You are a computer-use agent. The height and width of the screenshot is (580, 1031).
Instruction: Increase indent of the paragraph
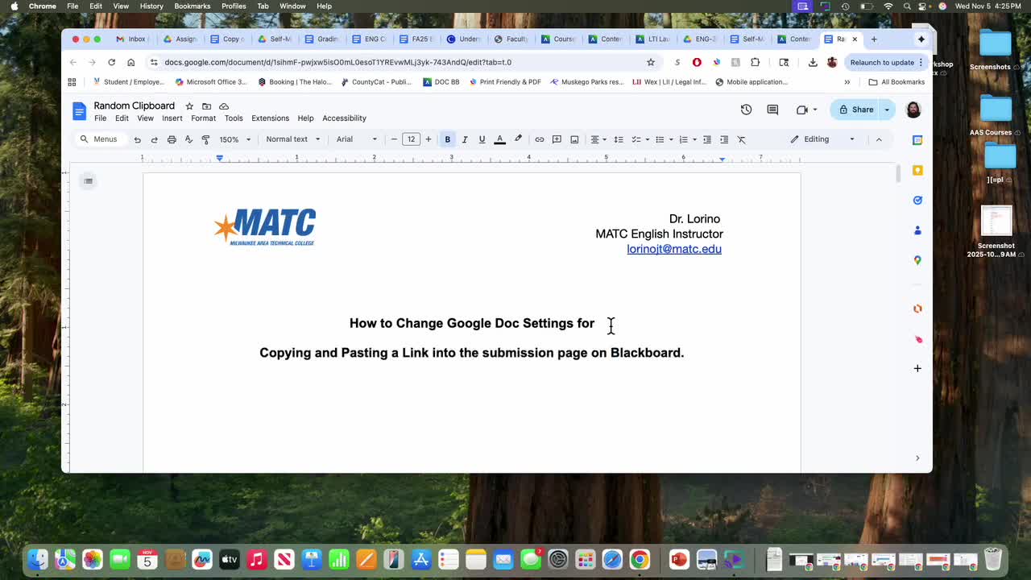724,139
